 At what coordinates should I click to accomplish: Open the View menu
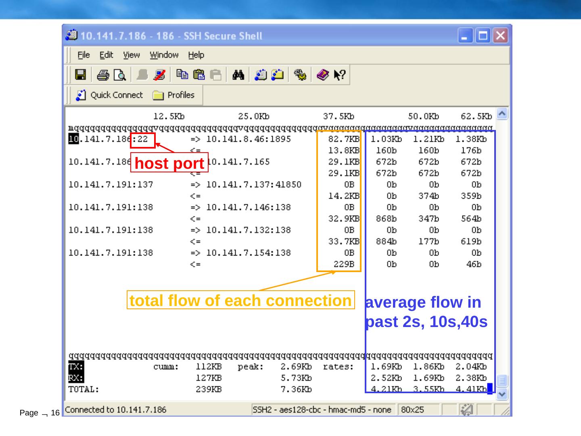132,55
